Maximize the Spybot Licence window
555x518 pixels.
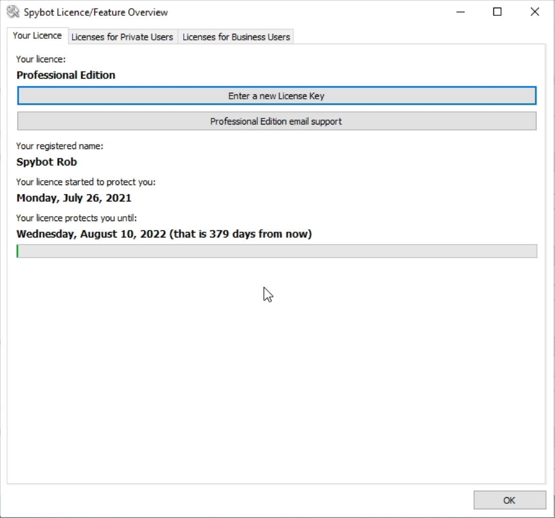(x=497, y=12)
